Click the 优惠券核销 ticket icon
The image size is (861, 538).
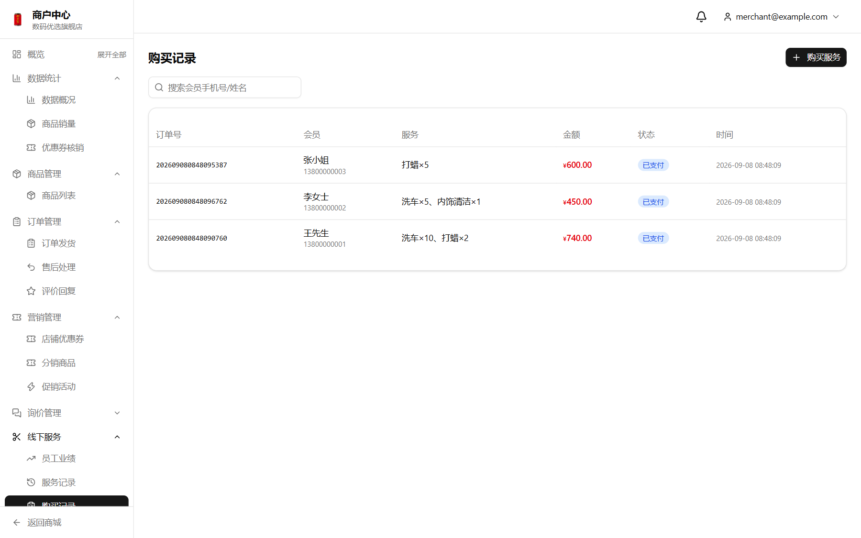click(31, 148)
